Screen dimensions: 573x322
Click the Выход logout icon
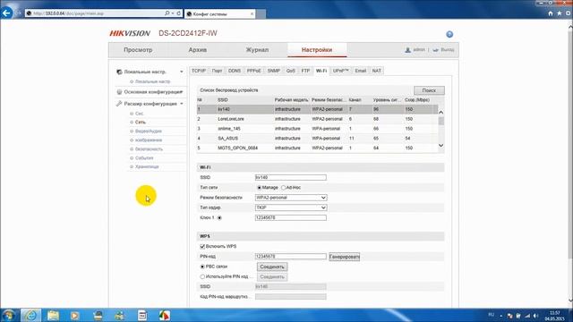436,50
